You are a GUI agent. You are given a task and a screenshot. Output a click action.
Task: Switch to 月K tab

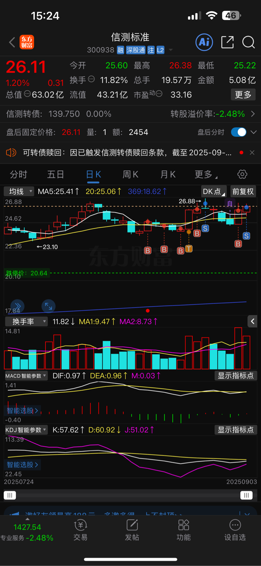point(168,175)
